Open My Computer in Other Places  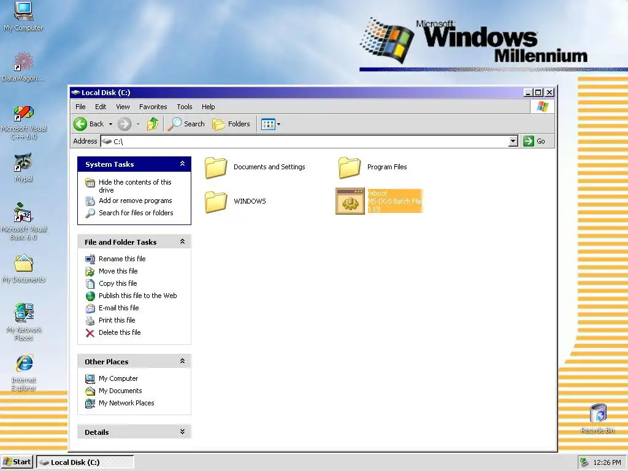[x=118, y=378]
